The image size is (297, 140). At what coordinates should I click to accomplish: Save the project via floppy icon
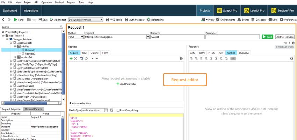[40, 20]
